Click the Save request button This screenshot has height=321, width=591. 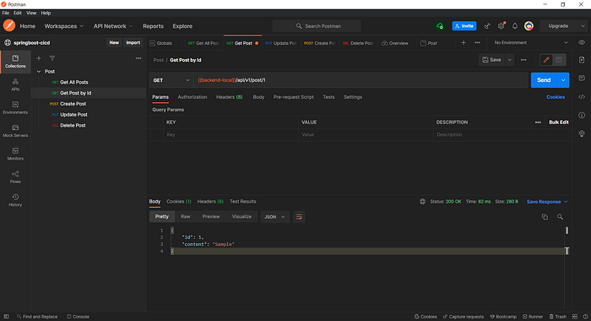point(492,60)
